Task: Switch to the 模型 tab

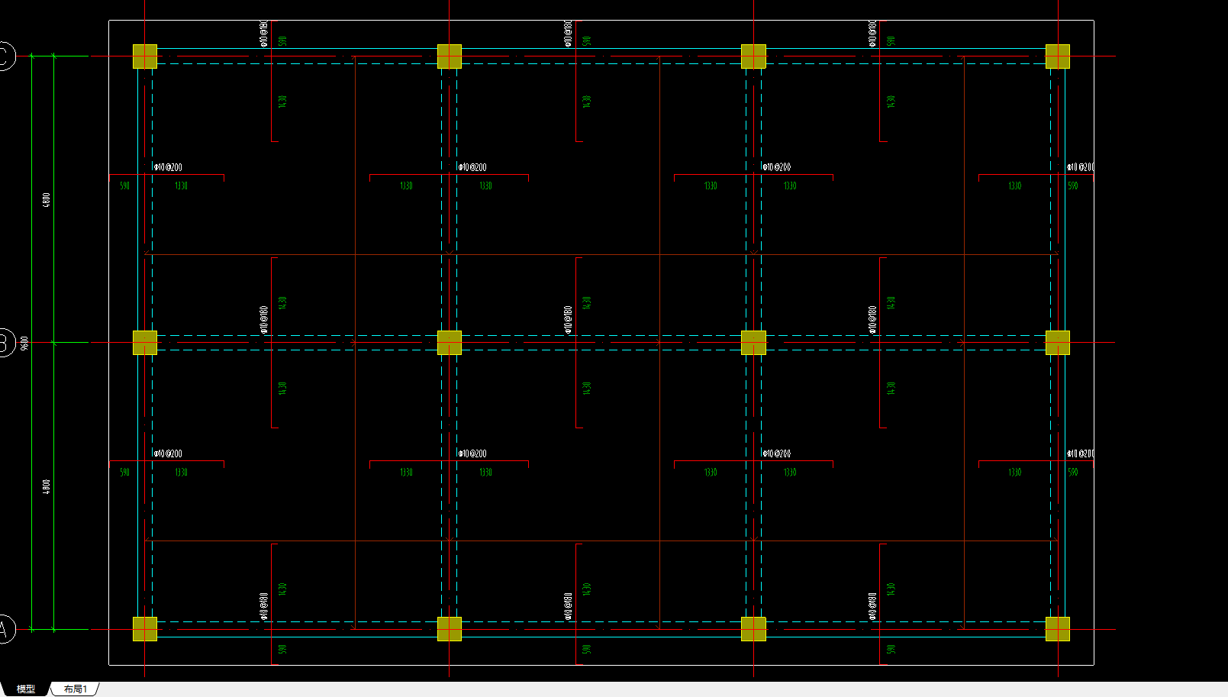Action: 25,689
